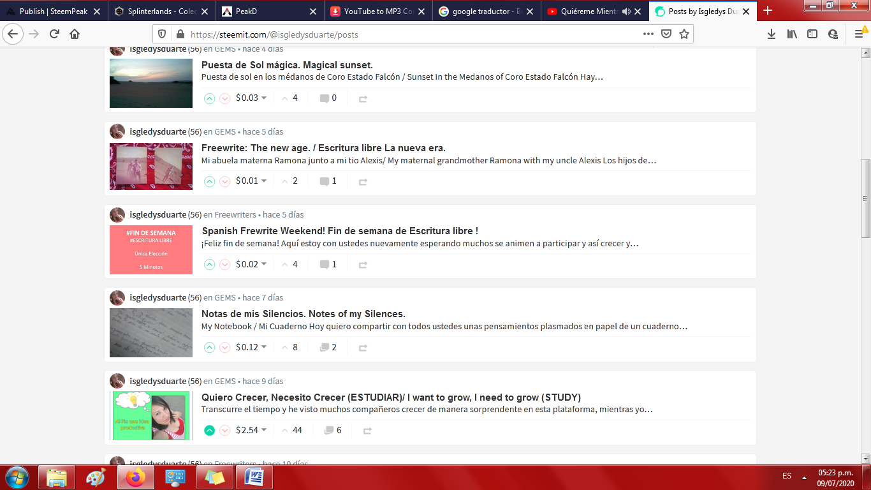
Task: Save page to Pocket
Action: click(666, 34)
